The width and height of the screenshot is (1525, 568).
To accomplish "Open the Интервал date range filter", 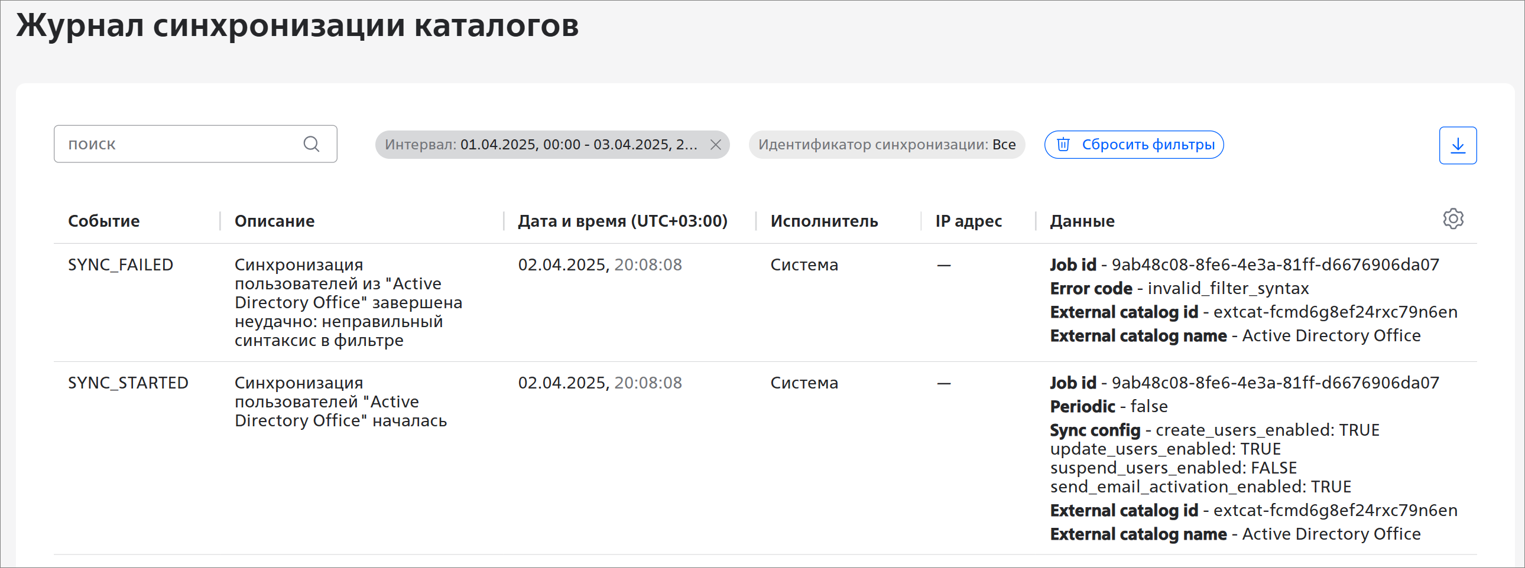I will click(x=540, y=145).
